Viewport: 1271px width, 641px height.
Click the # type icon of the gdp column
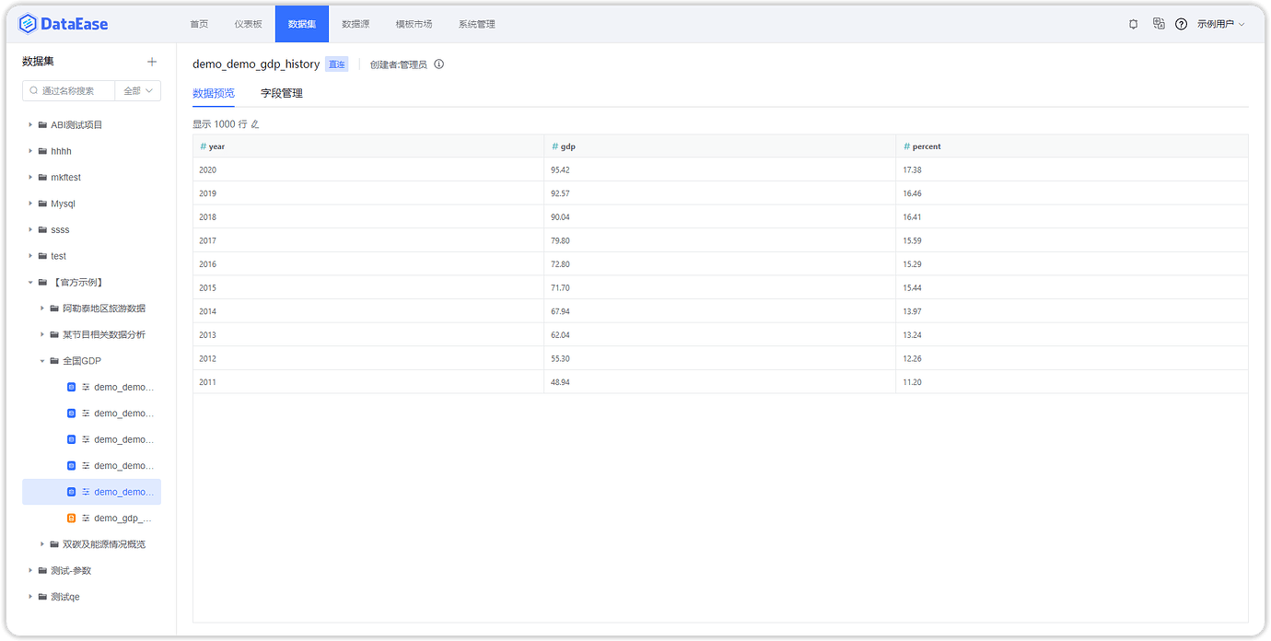pos(555,146)
